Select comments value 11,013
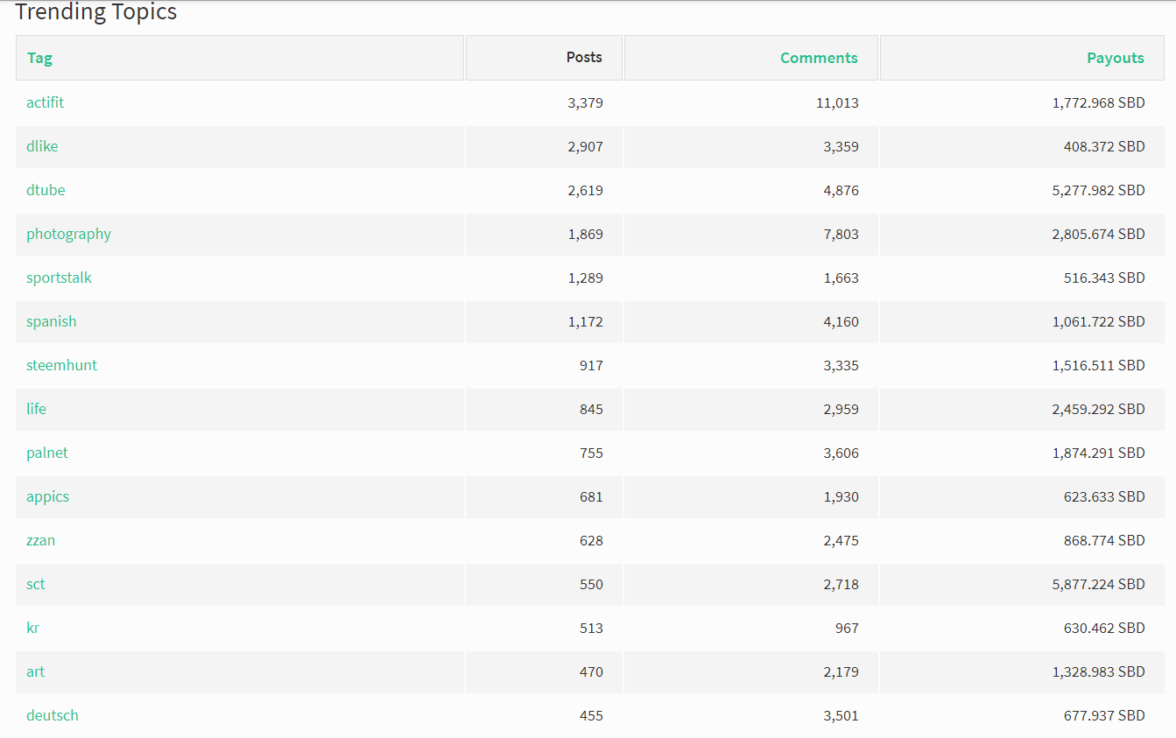Viewport: 1176px width, 738px height. point(837,102)
